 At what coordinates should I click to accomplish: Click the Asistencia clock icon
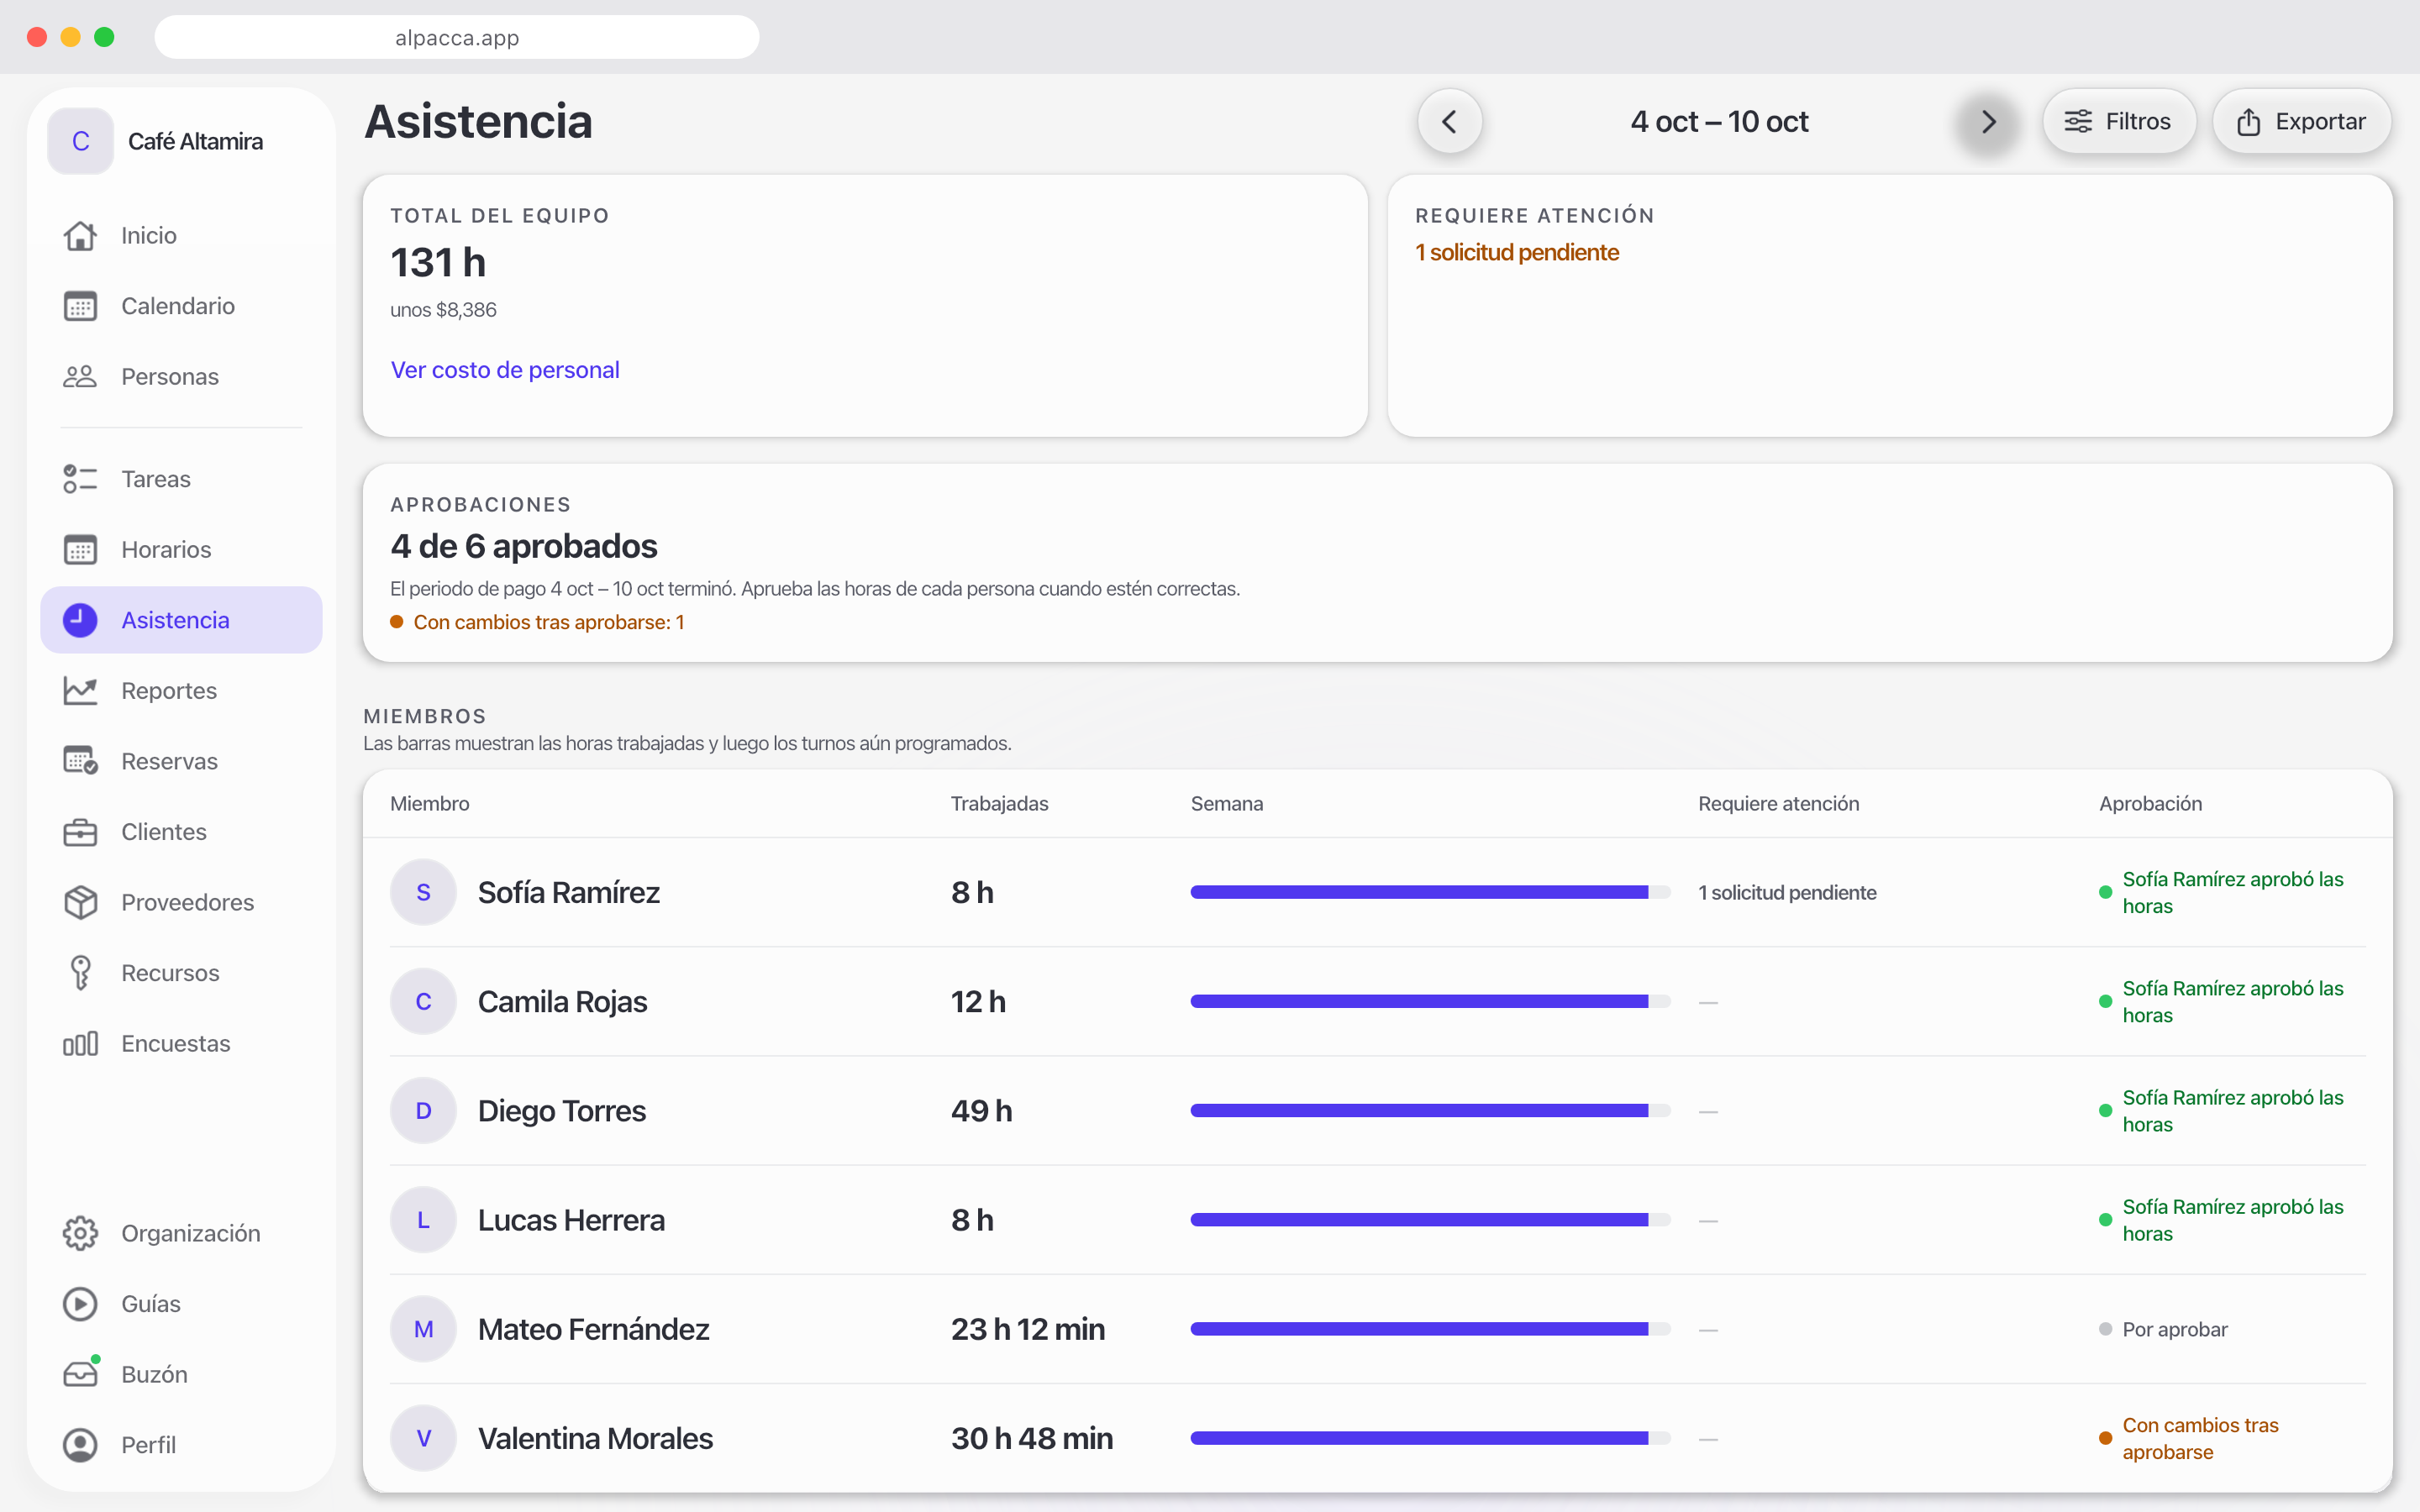[x=80, y=620]
